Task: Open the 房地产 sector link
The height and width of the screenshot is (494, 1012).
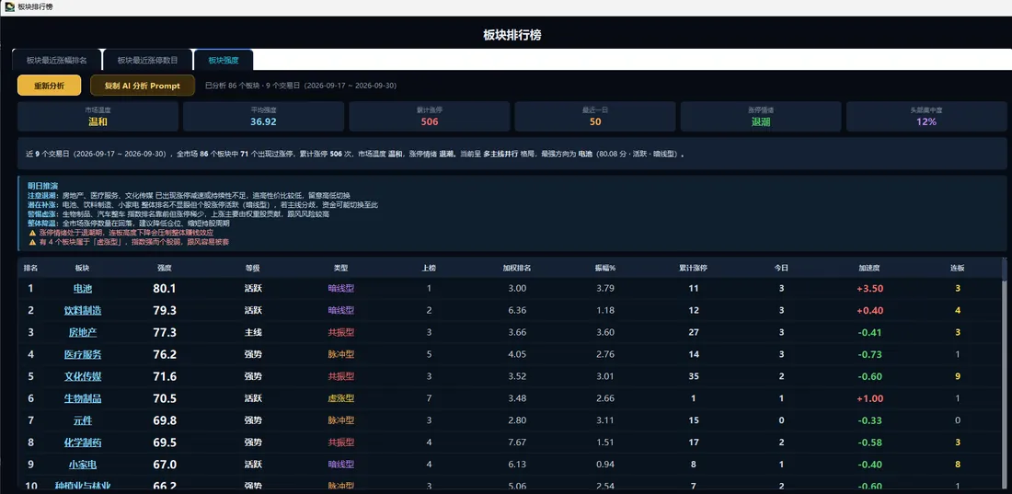Action: 83,333
